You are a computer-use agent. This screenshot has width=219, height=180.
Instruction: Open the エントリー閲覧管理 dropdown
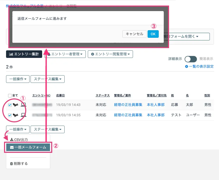[110, 54]
